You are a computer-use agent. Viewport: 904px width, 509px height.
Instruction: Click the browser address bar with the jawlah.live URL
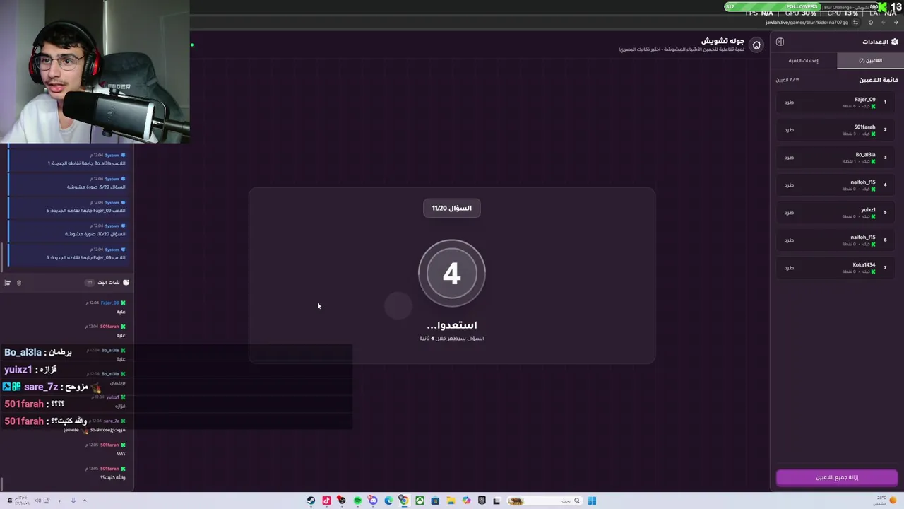coord(807,23)
